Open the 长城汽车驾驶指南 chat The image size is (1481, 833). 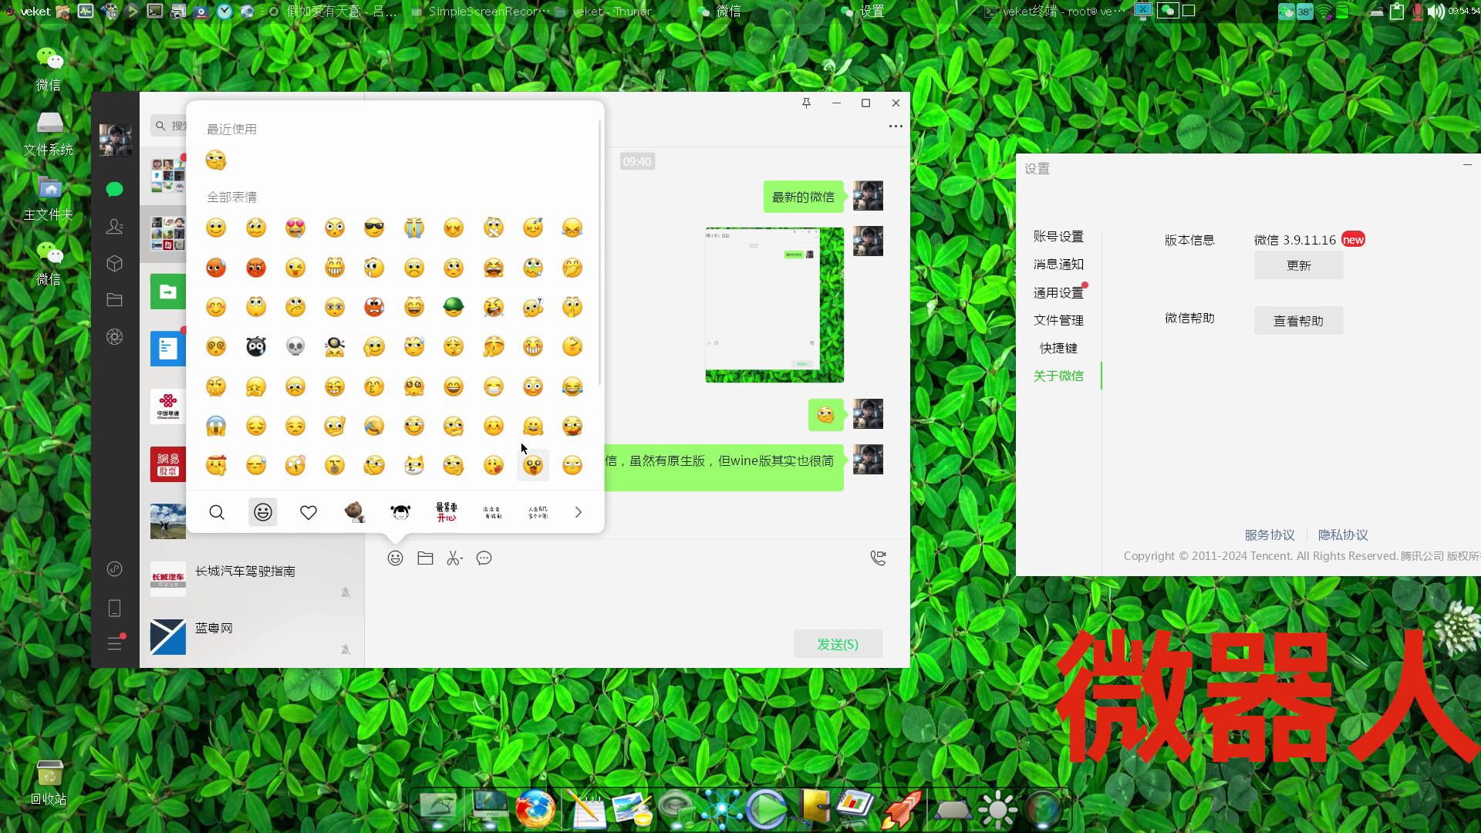point(251,579)
